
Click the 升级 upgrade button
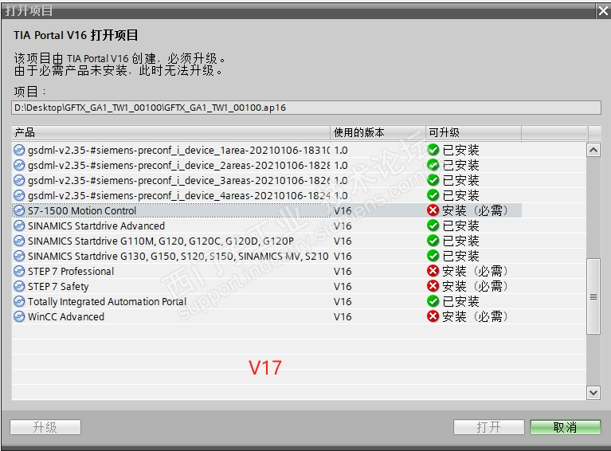45,427
